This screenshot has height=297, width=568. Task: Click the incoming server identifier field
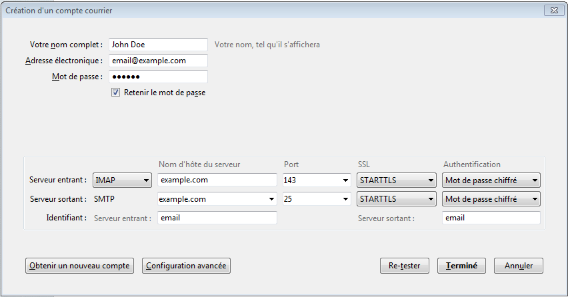click(x=217, y=218)
